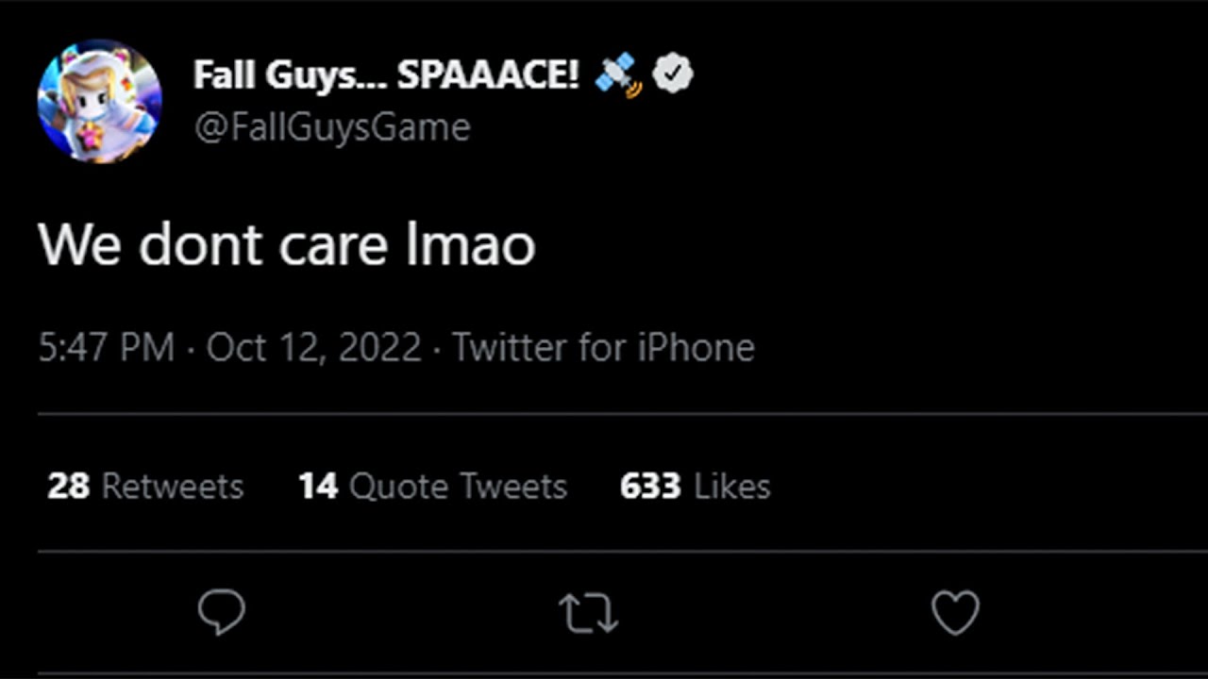The image size is (1208, 679).
Task: Click the 28 retweet count number
Action: click(68, 487)
